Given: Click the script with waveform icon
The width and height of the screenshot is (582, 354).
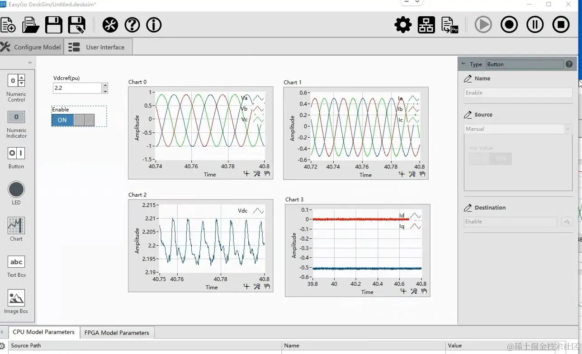Looking at the screenshot, I should coord(450,25).
